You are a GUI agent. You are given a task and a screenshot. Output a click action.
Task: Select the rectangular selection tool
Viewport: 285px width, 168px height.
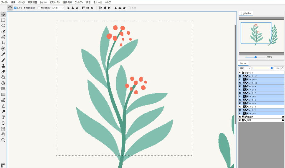pos(3,20)
